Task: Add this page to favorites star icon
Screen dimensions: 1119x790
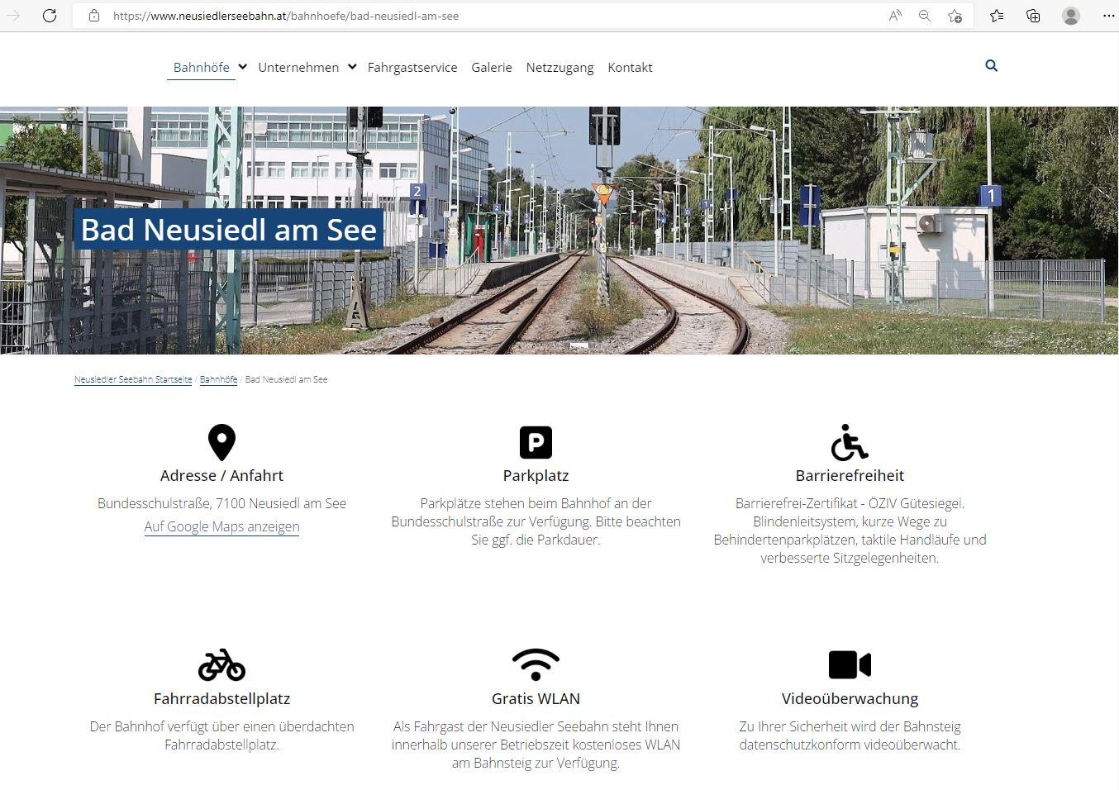Action: (x=955, y=16)
